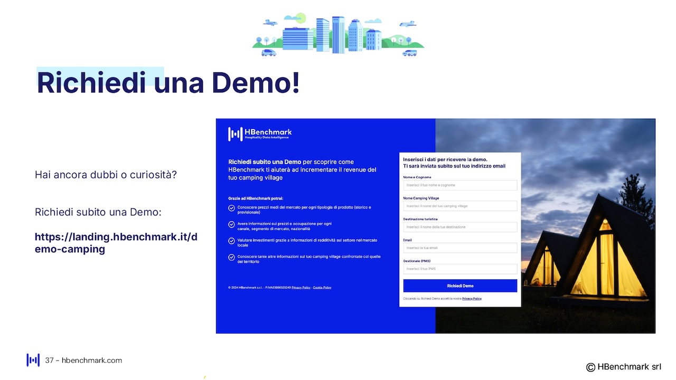Click the 'Richiedi una Demo!' slide title
The image size is (676, 380).
(168, 83)
